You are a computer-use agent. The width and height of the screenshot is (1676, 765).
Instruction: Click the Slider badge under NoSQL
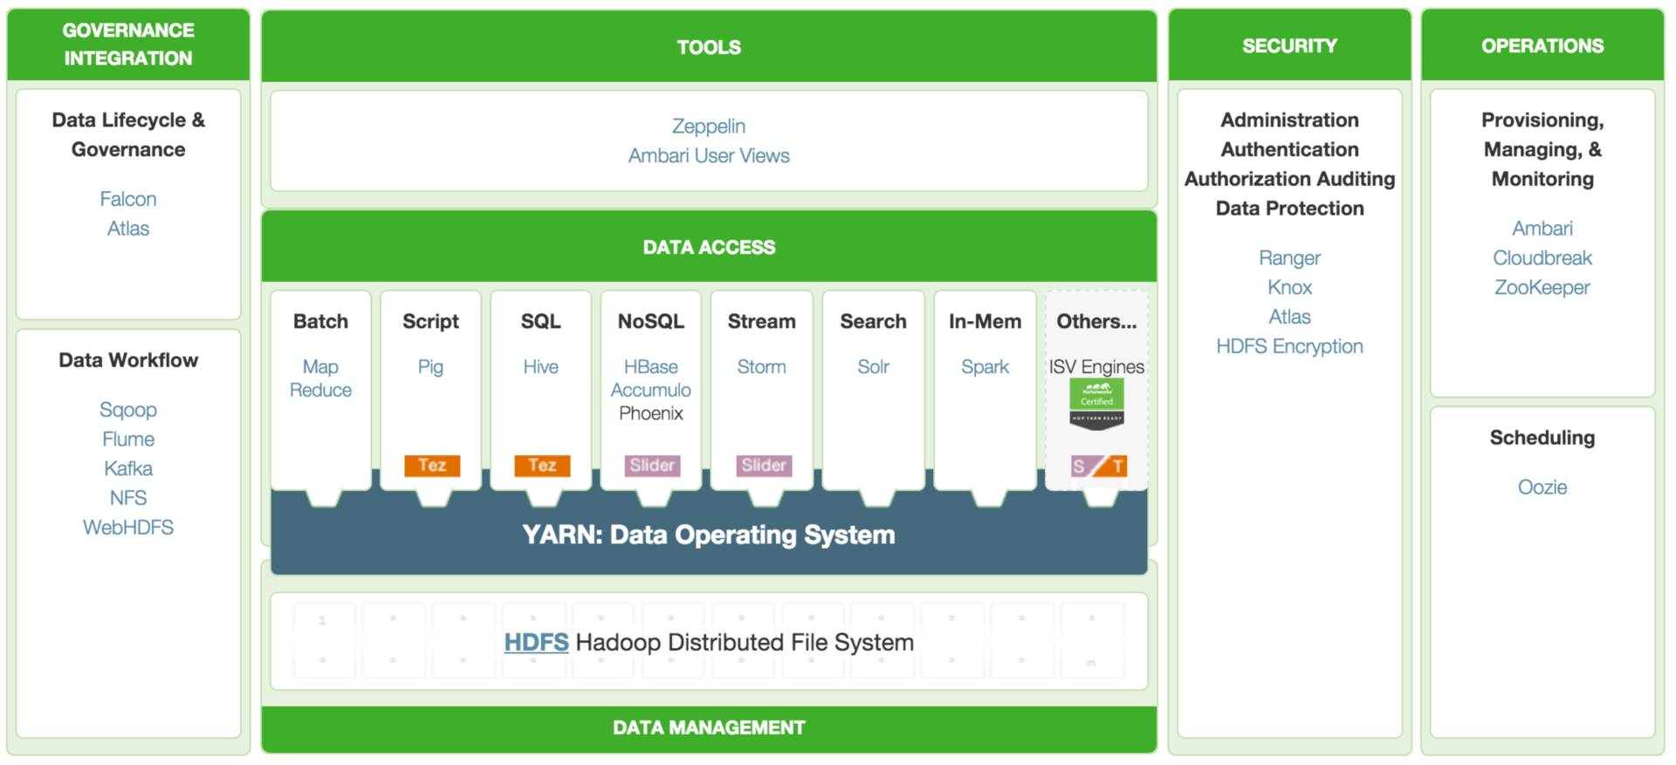(x=652, y=466)
